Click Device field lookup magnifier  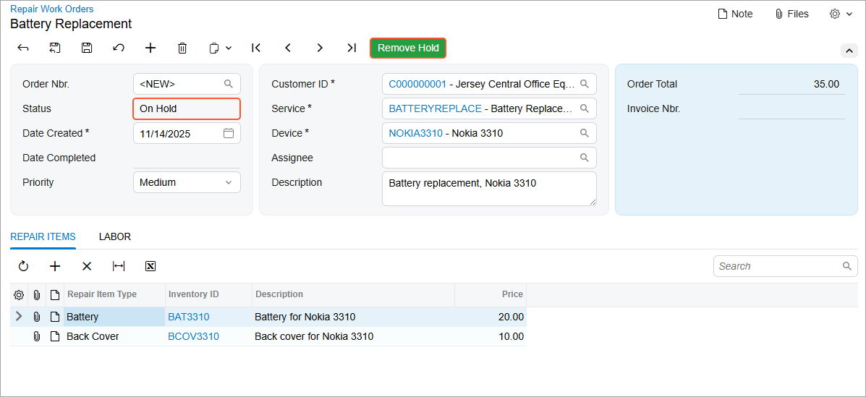(x=585, y=133)
